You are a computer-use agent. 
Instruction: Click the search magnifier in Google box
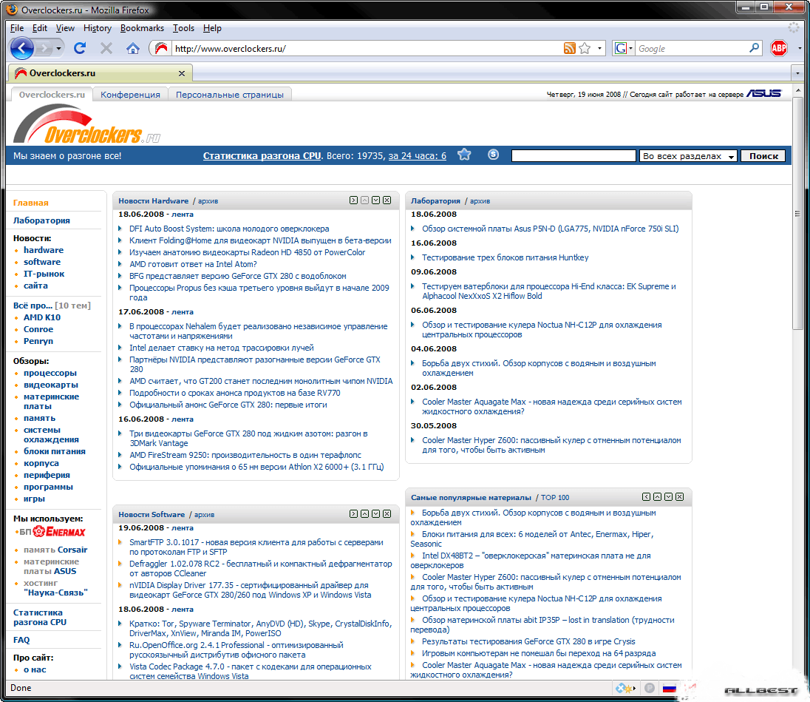click(755, 49)
